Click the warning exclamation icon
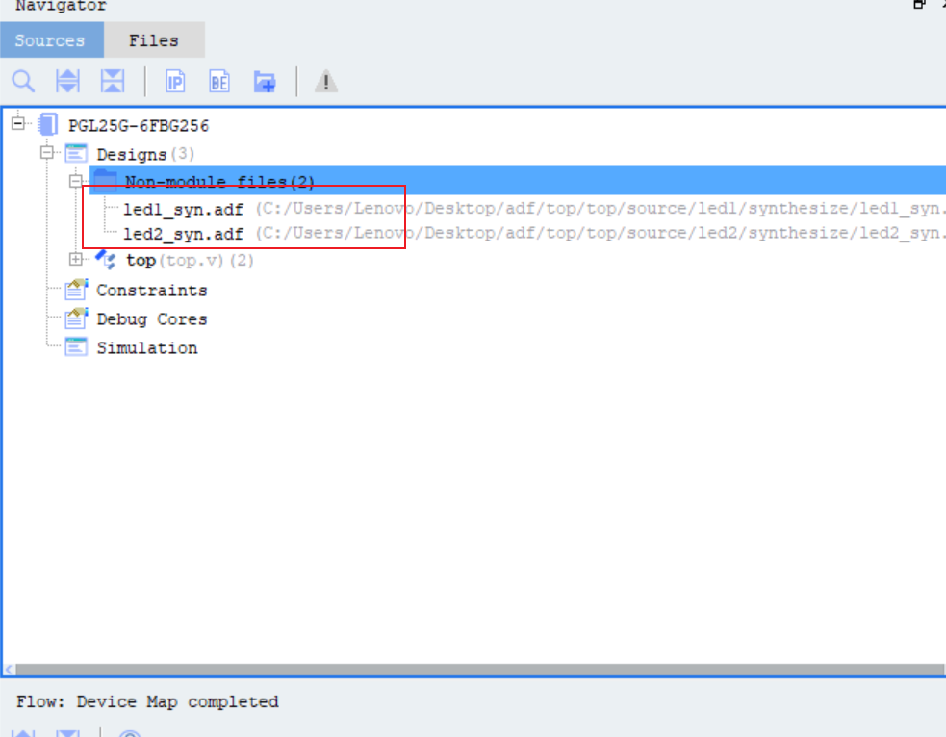 (x=326, y=82)
